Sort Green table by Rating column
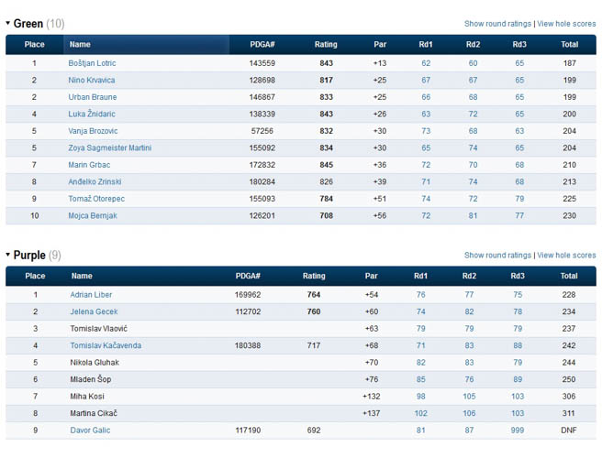Viewport: 602px width, 458px height. (x=326, y=44)
